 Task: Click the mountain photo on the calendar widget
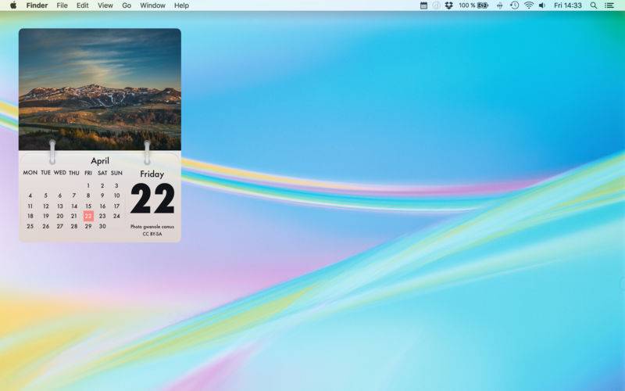(100, 89)
